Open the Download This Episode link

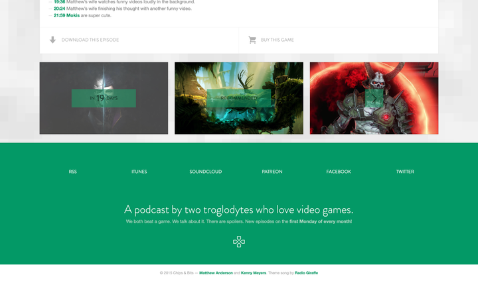click(x=90, y=40)
